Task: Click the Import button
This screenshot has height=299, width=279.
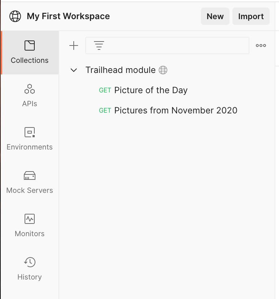Action: coord(251,16)
